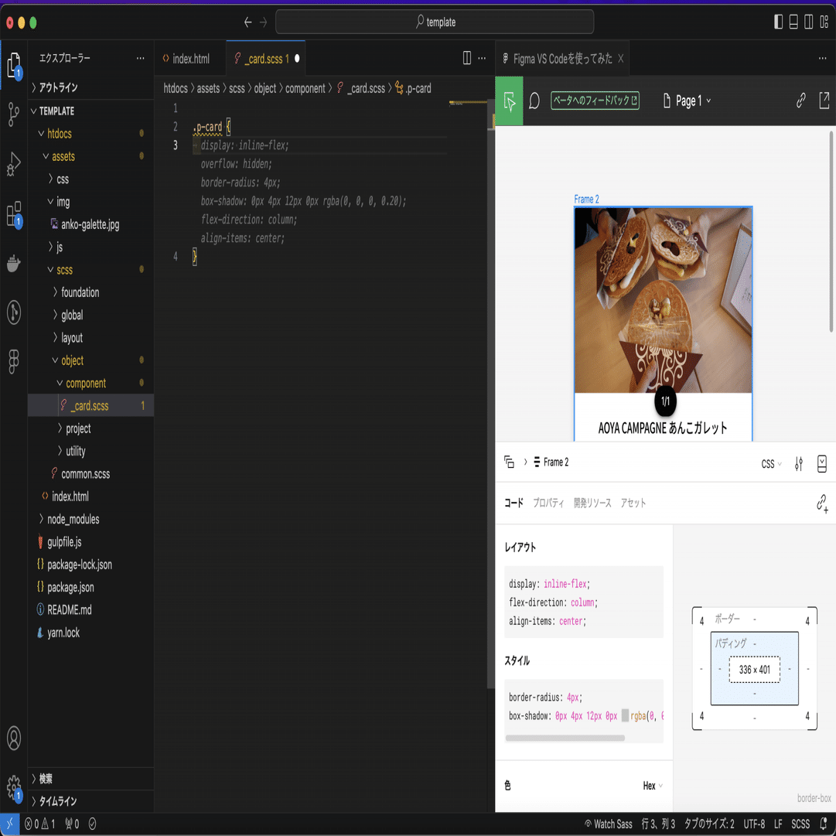Image resolution: width=836 pixels, height=836 pixels.
Task: Copy the Figma link icon
Action: click(800, 101)
